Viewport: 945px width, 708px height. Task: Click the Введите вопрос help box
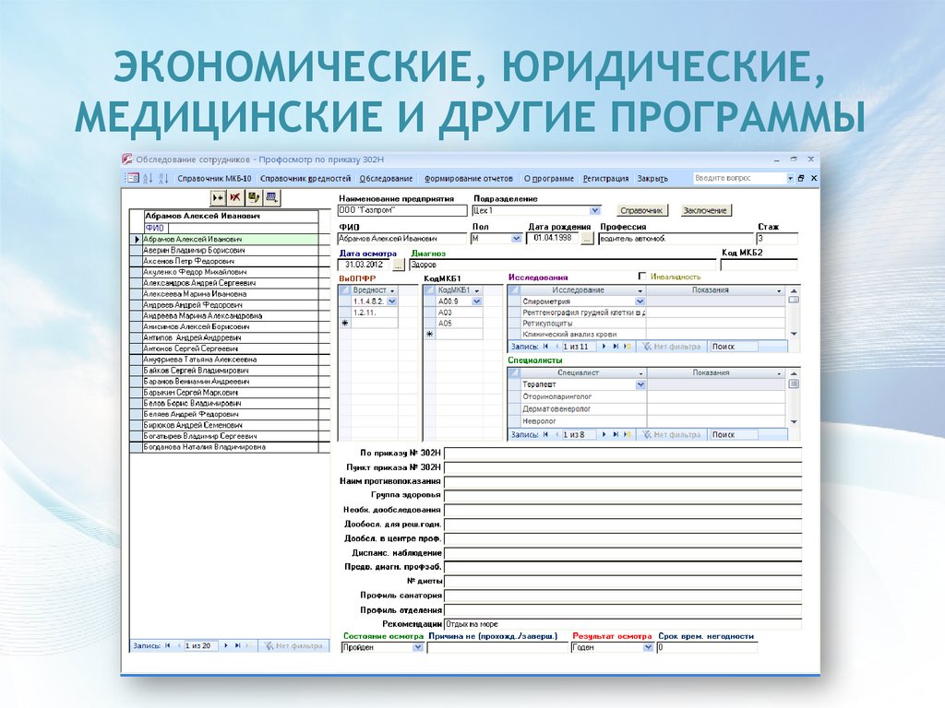click(739, 178)
